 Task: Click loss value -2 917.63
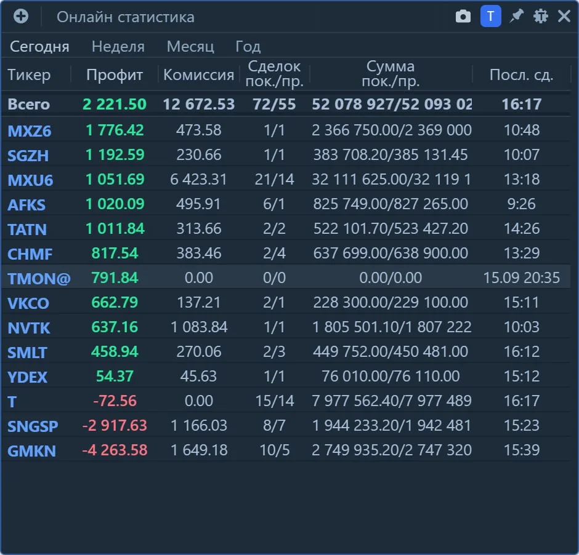(115, 426)
